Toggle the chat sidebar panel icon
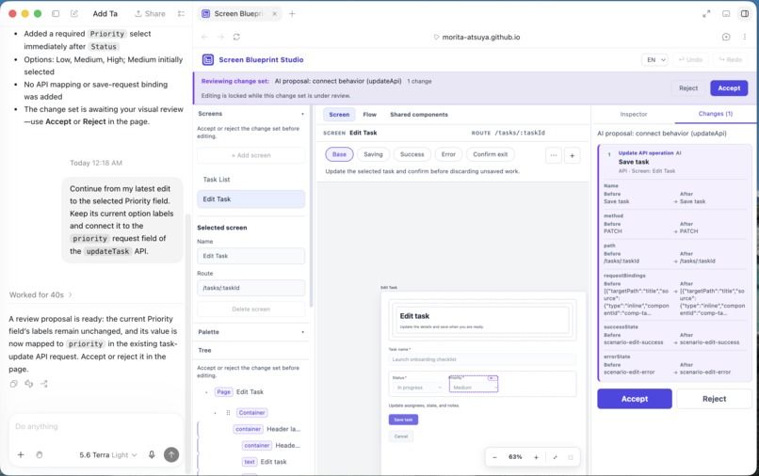 56,13
